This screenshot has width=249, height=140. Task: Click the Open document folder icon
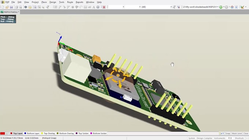[7, 7]
